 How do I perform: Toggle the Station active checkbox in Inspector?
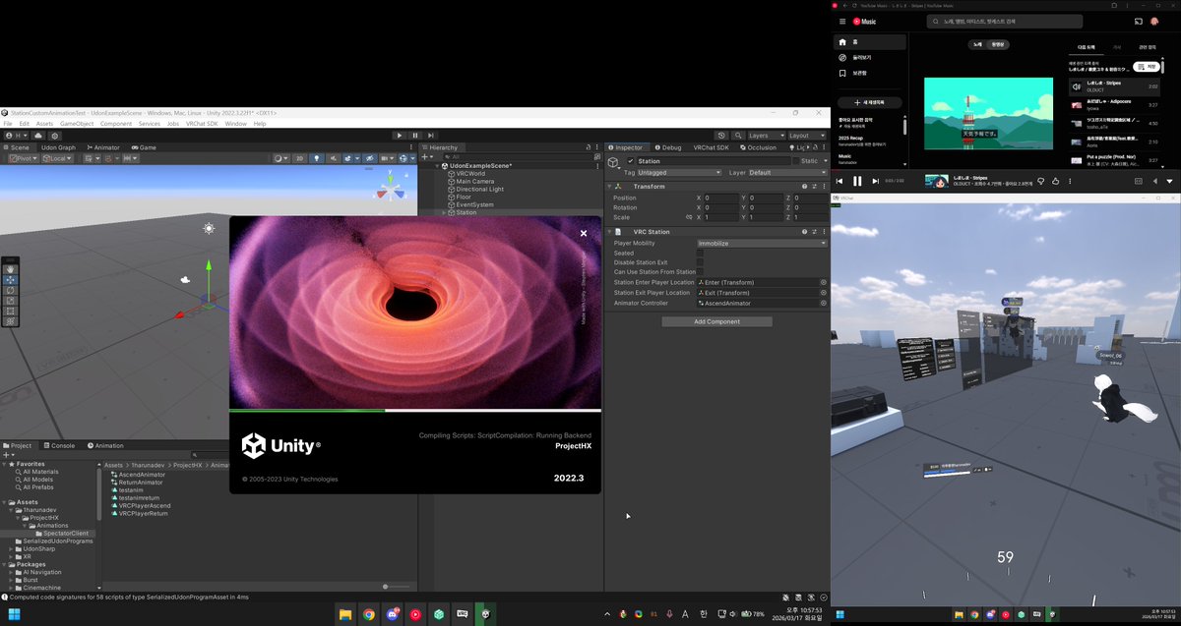point(631,161)
